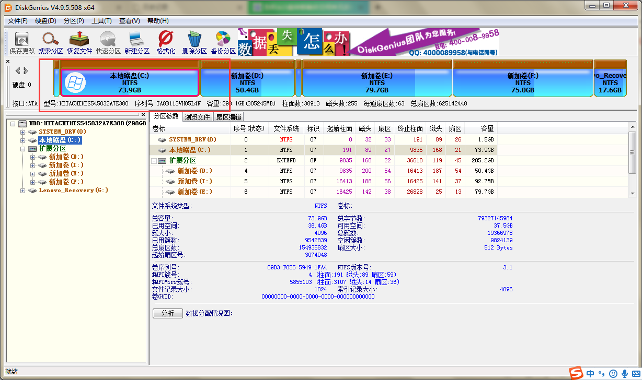Click the 分析 (Analyze) button
The width and height of the screenshot is (642, 380).
(168, 313)
